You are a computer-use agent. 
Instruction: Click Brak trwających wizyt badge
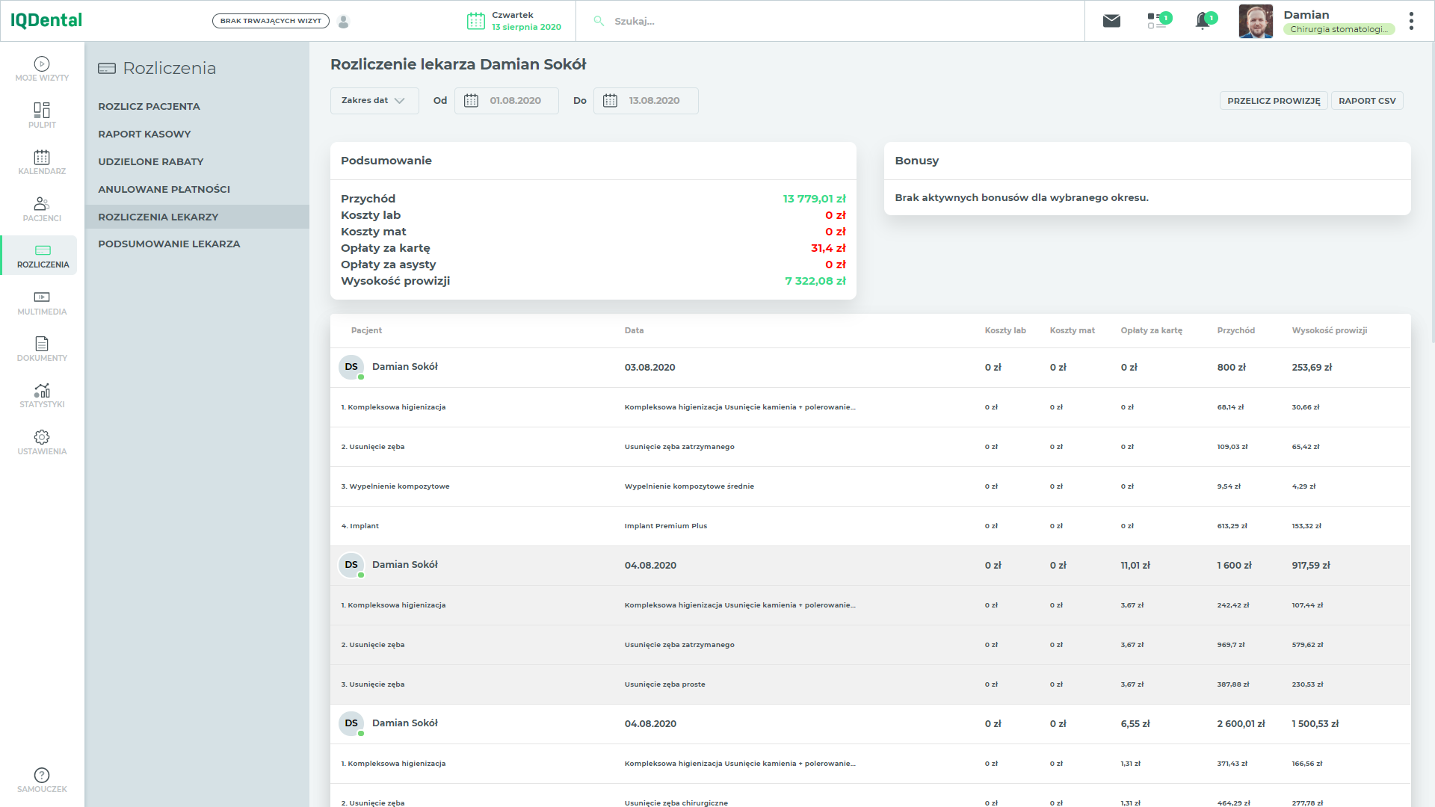coord(271,21)
